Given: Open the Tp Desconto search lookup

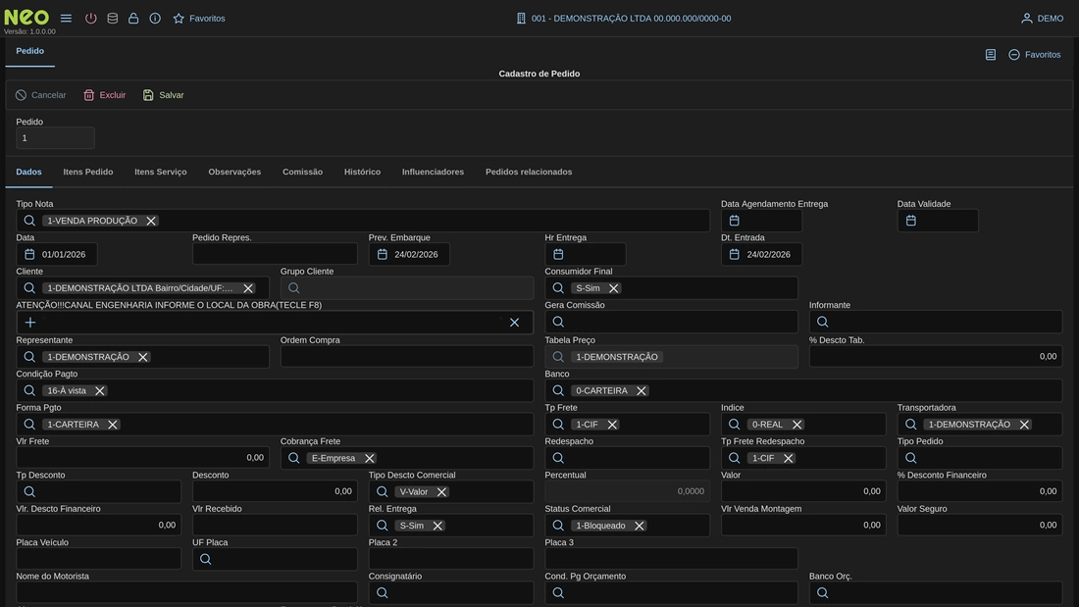Looking at the screenshot, I should point(29,491).
